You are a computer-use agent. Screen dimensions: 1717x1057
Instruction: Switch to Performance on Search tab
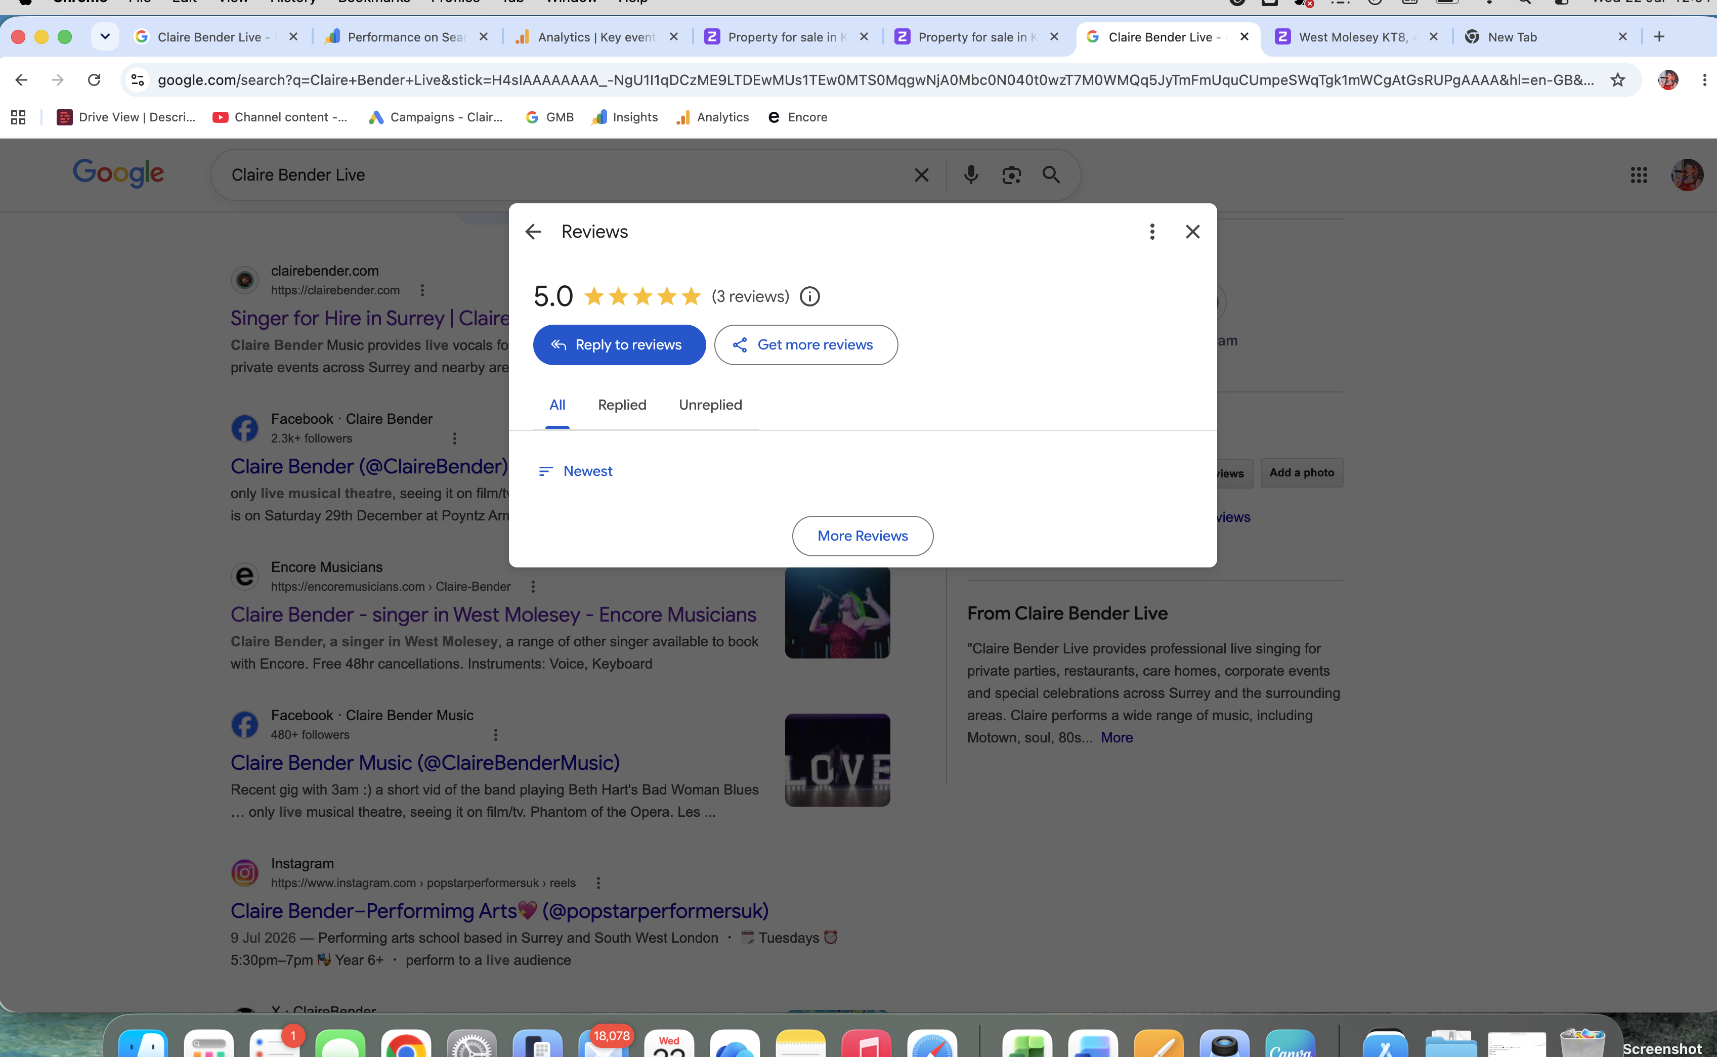pyautogui.click(x=406, y=36)
